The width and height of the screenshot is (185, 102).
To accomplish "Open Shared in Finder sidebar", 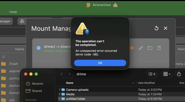I will [x=34, y=91].
